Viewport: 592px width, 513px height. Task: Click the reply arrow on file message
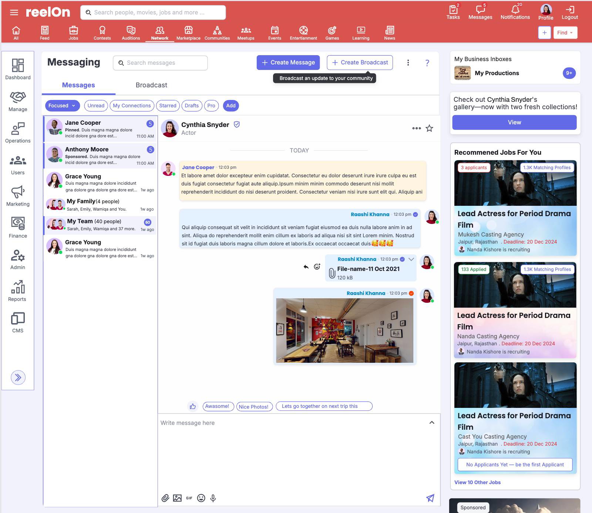pos(306,266)
